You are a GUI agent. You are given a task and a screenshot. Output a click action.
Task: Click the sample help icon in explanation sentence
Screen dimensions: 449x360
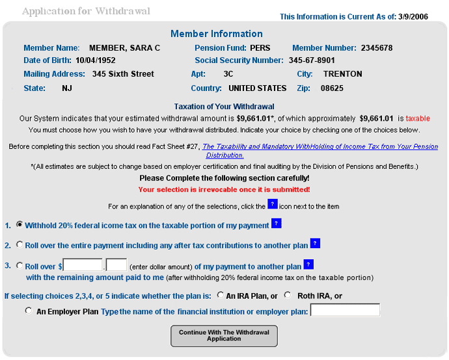point(272,204)
